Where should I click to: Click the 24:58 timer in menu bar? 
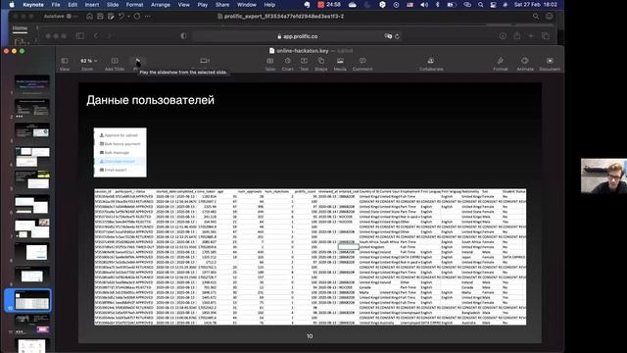pyautogui.click(x=329, y=5)
